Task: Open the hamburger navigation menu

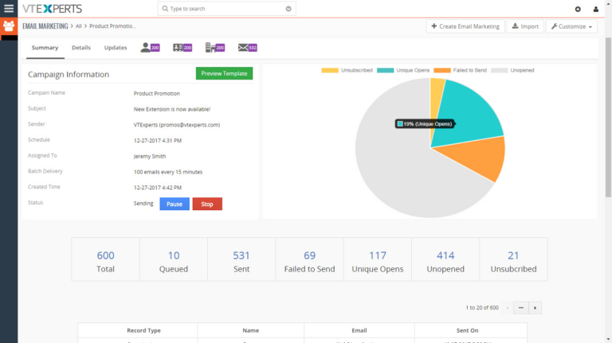Action: 9,9
